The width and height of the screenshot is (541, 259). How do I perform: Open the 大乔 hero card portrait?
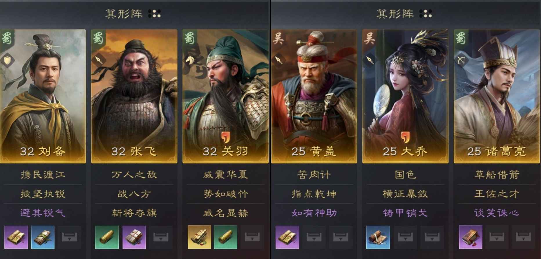click(x=405, y=96)
